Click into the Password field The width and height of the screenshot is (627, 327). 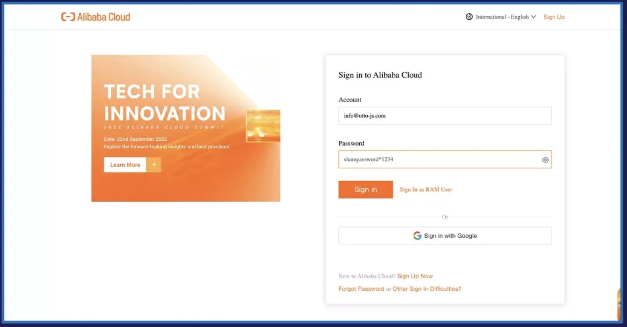pos(438,160)
